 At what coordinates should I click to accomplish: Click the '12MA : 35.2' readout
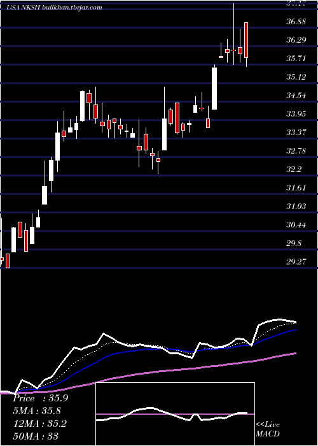coord(40,424)
